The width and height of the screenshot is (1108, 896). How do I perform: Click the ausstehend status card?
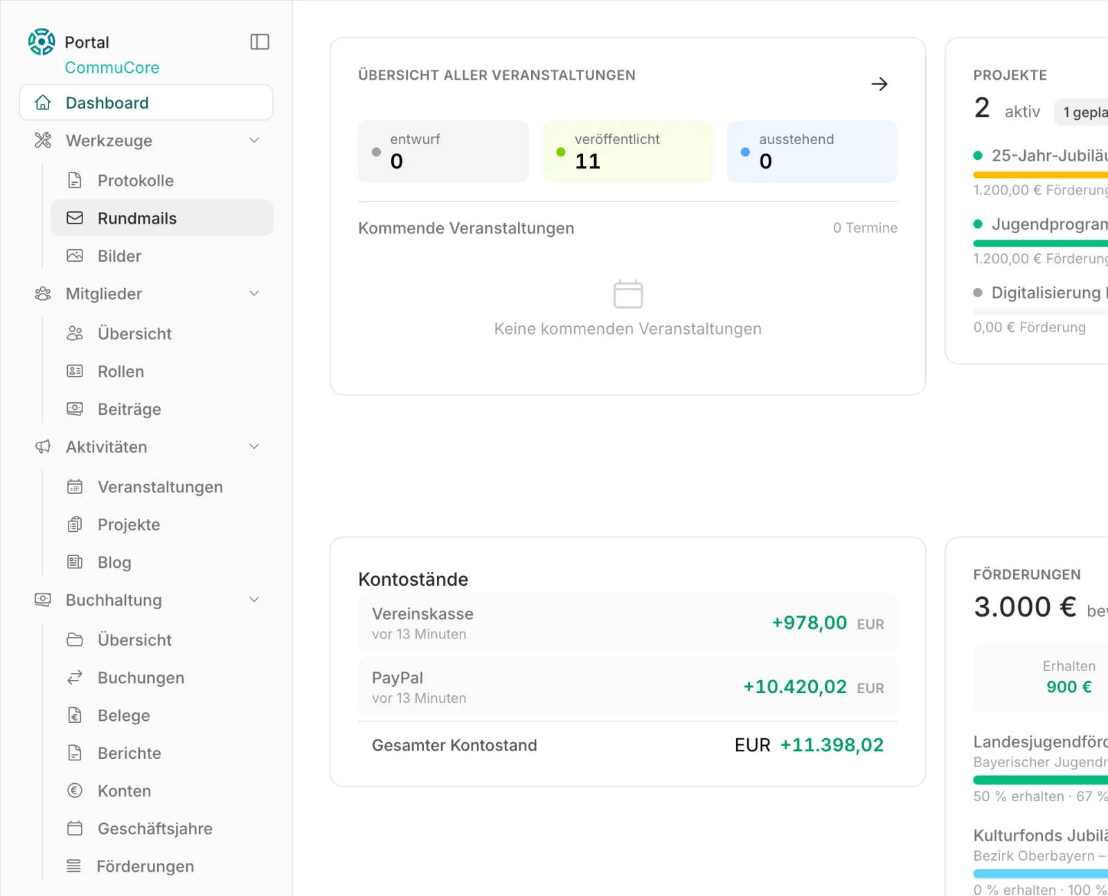[x=812, y=152]
